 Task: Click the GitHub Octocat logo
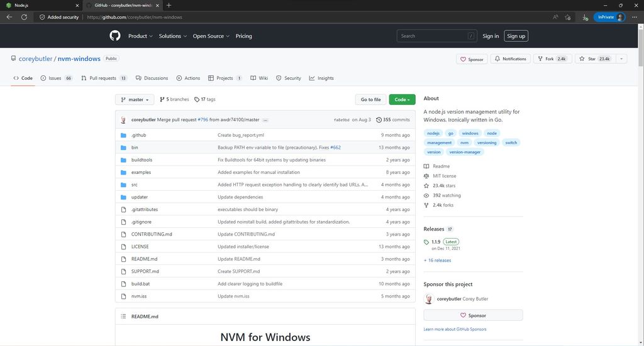pyautogui.click(x=115, y=36)
